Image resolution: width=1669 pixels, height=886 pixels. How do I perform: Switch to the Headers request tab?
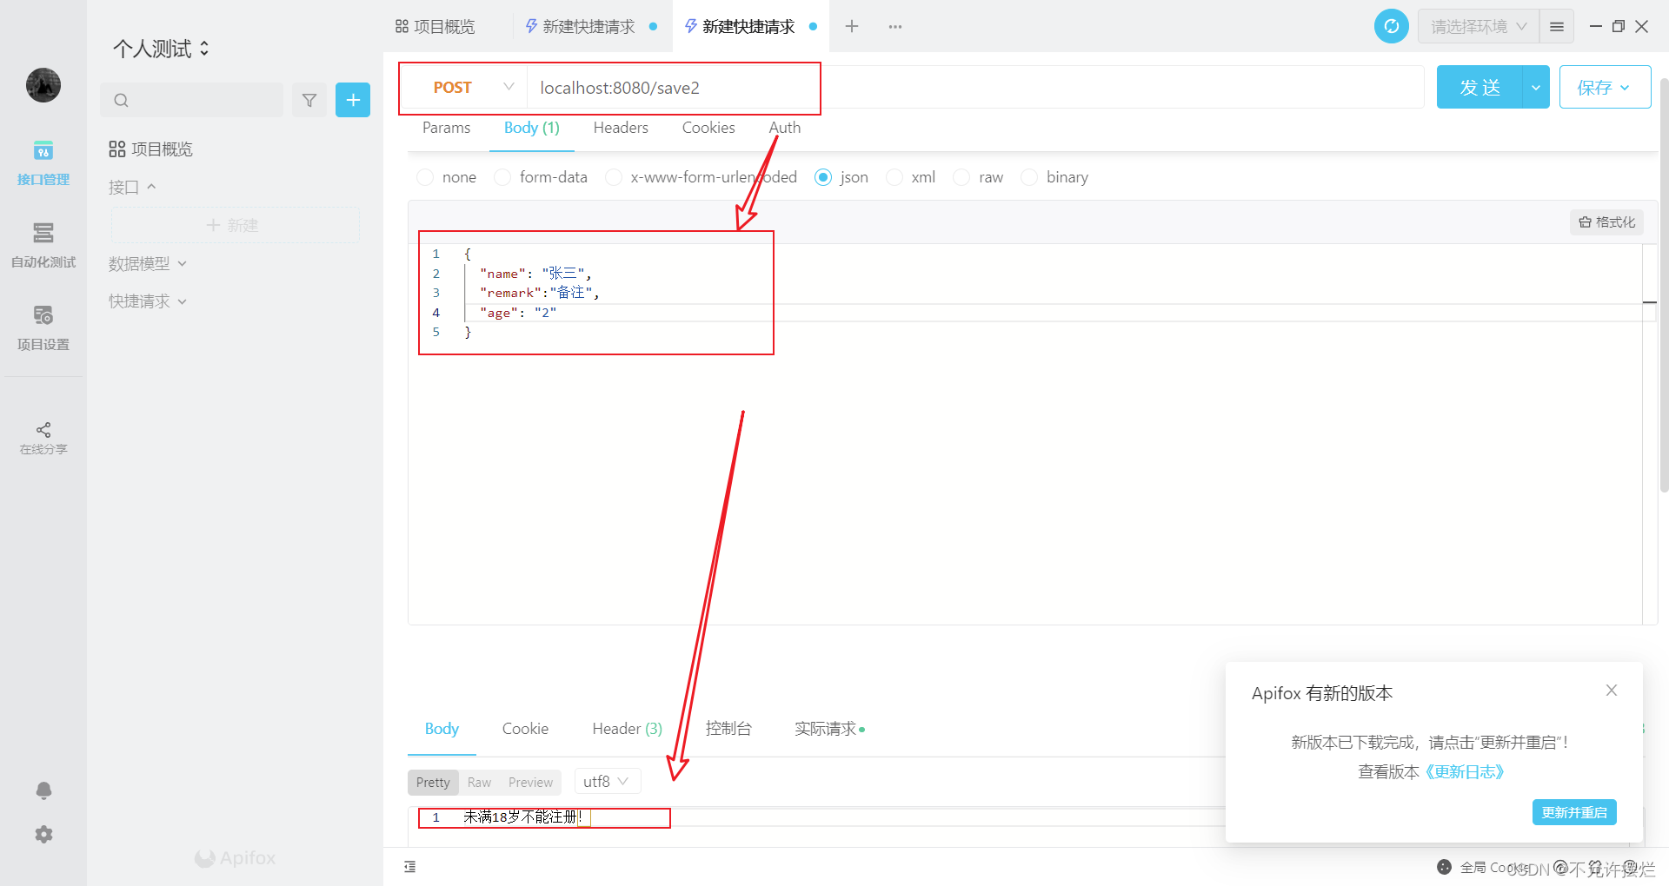point(620,128)
